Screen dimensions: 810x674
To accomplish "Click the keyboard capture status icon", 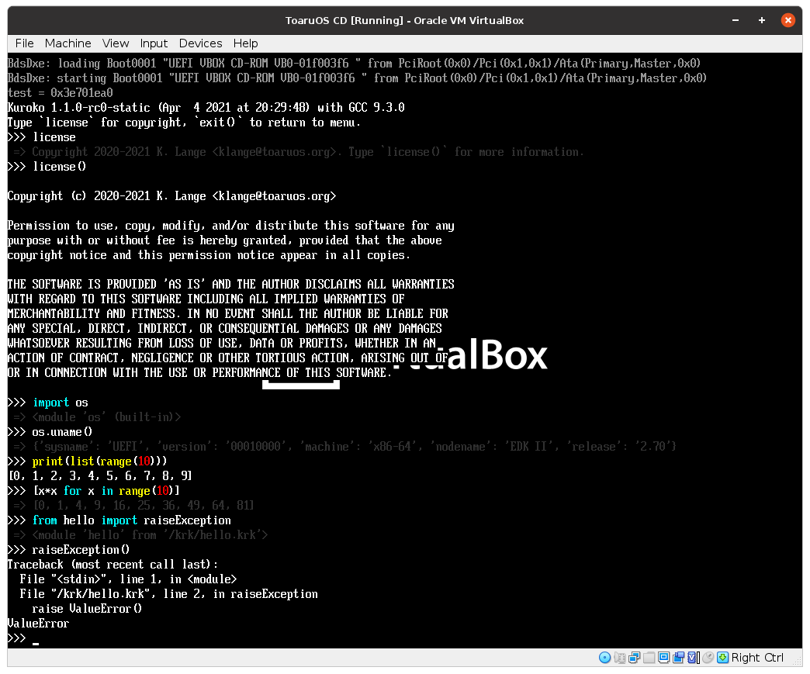I will [x=722, y=658].
